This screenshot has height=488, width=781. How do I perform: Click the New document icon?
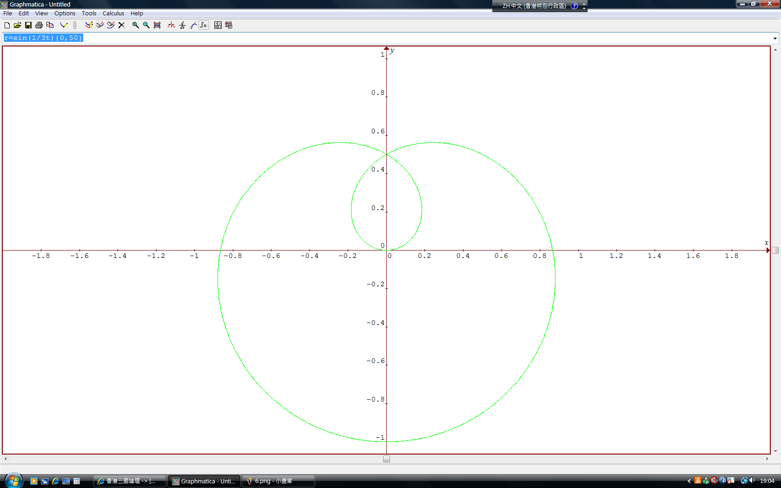click(7, 25)
